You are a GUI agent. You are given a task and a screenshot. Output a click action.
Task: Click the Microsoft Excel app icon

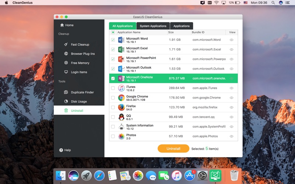[121, 49]
